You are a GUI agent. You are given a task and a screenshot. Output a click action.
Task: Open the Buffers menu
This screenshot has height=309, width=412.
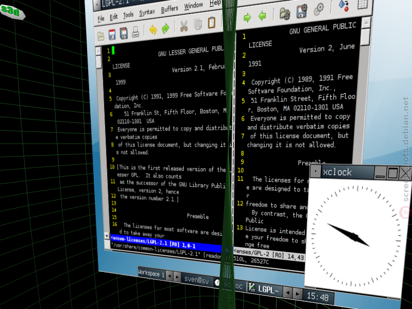pos(169,9)
